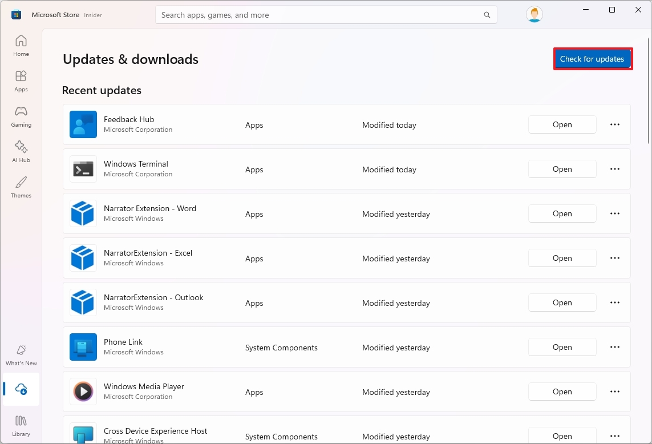Open the options menu for Phone Link
Viewport: 652px width, 444px height.
click(614, 347)
